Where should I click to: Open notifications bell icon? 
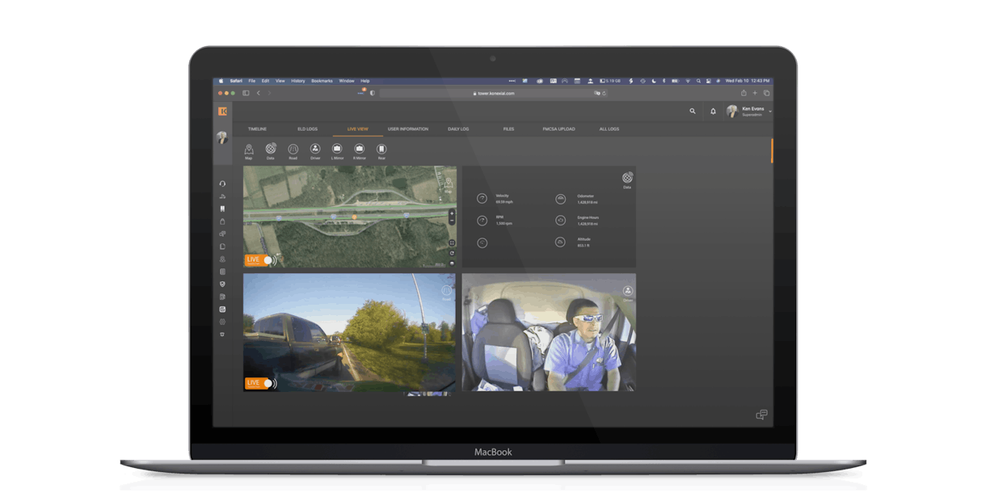[x=713, y=112]
